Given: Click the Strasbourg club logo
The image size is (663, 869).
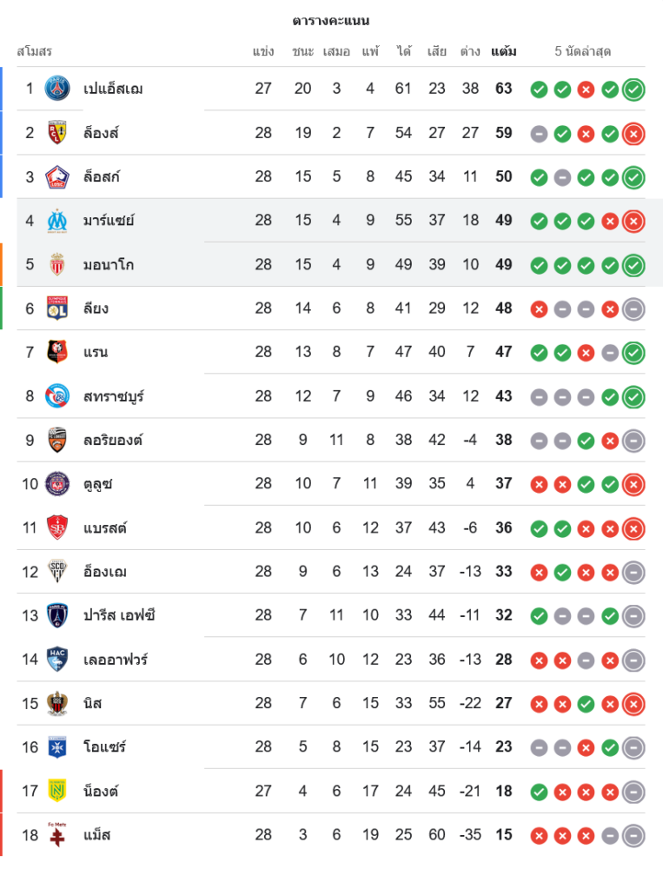Looking at the screenshot, I should [x=57, y=396].
